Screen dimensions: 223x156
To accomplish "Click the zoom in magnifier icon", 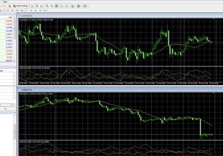I will pos(47,6).
